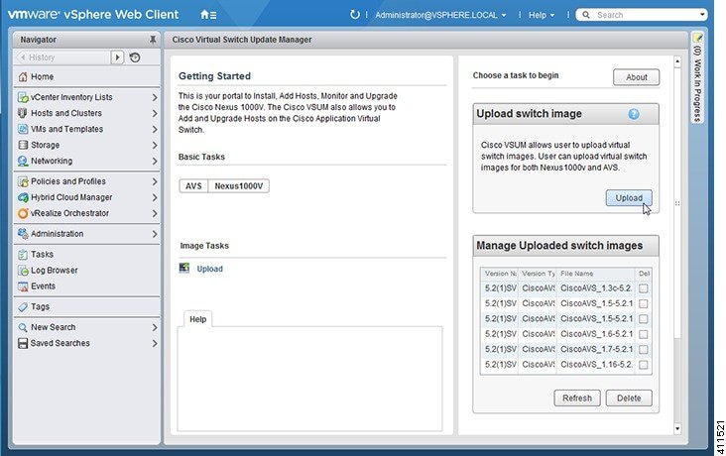Image resolution: width=726 pixels, height=456 pixels.
Task: Click the Version Type column header
Action: (538, 274)
